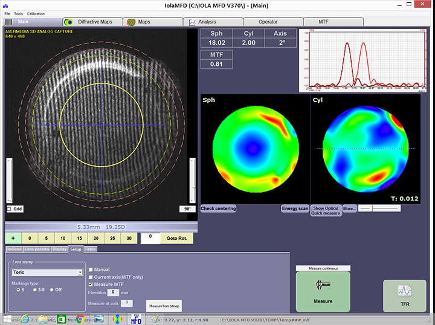Open the Table sub-tab
The height and width of the screenshot is (325, 435).
90,249
